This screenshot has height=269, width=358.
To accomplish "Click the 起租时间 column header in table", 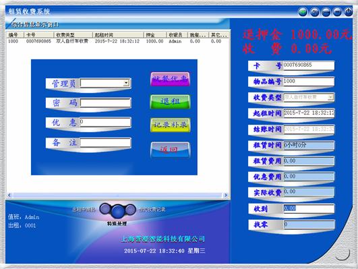I will pos(118,35).
